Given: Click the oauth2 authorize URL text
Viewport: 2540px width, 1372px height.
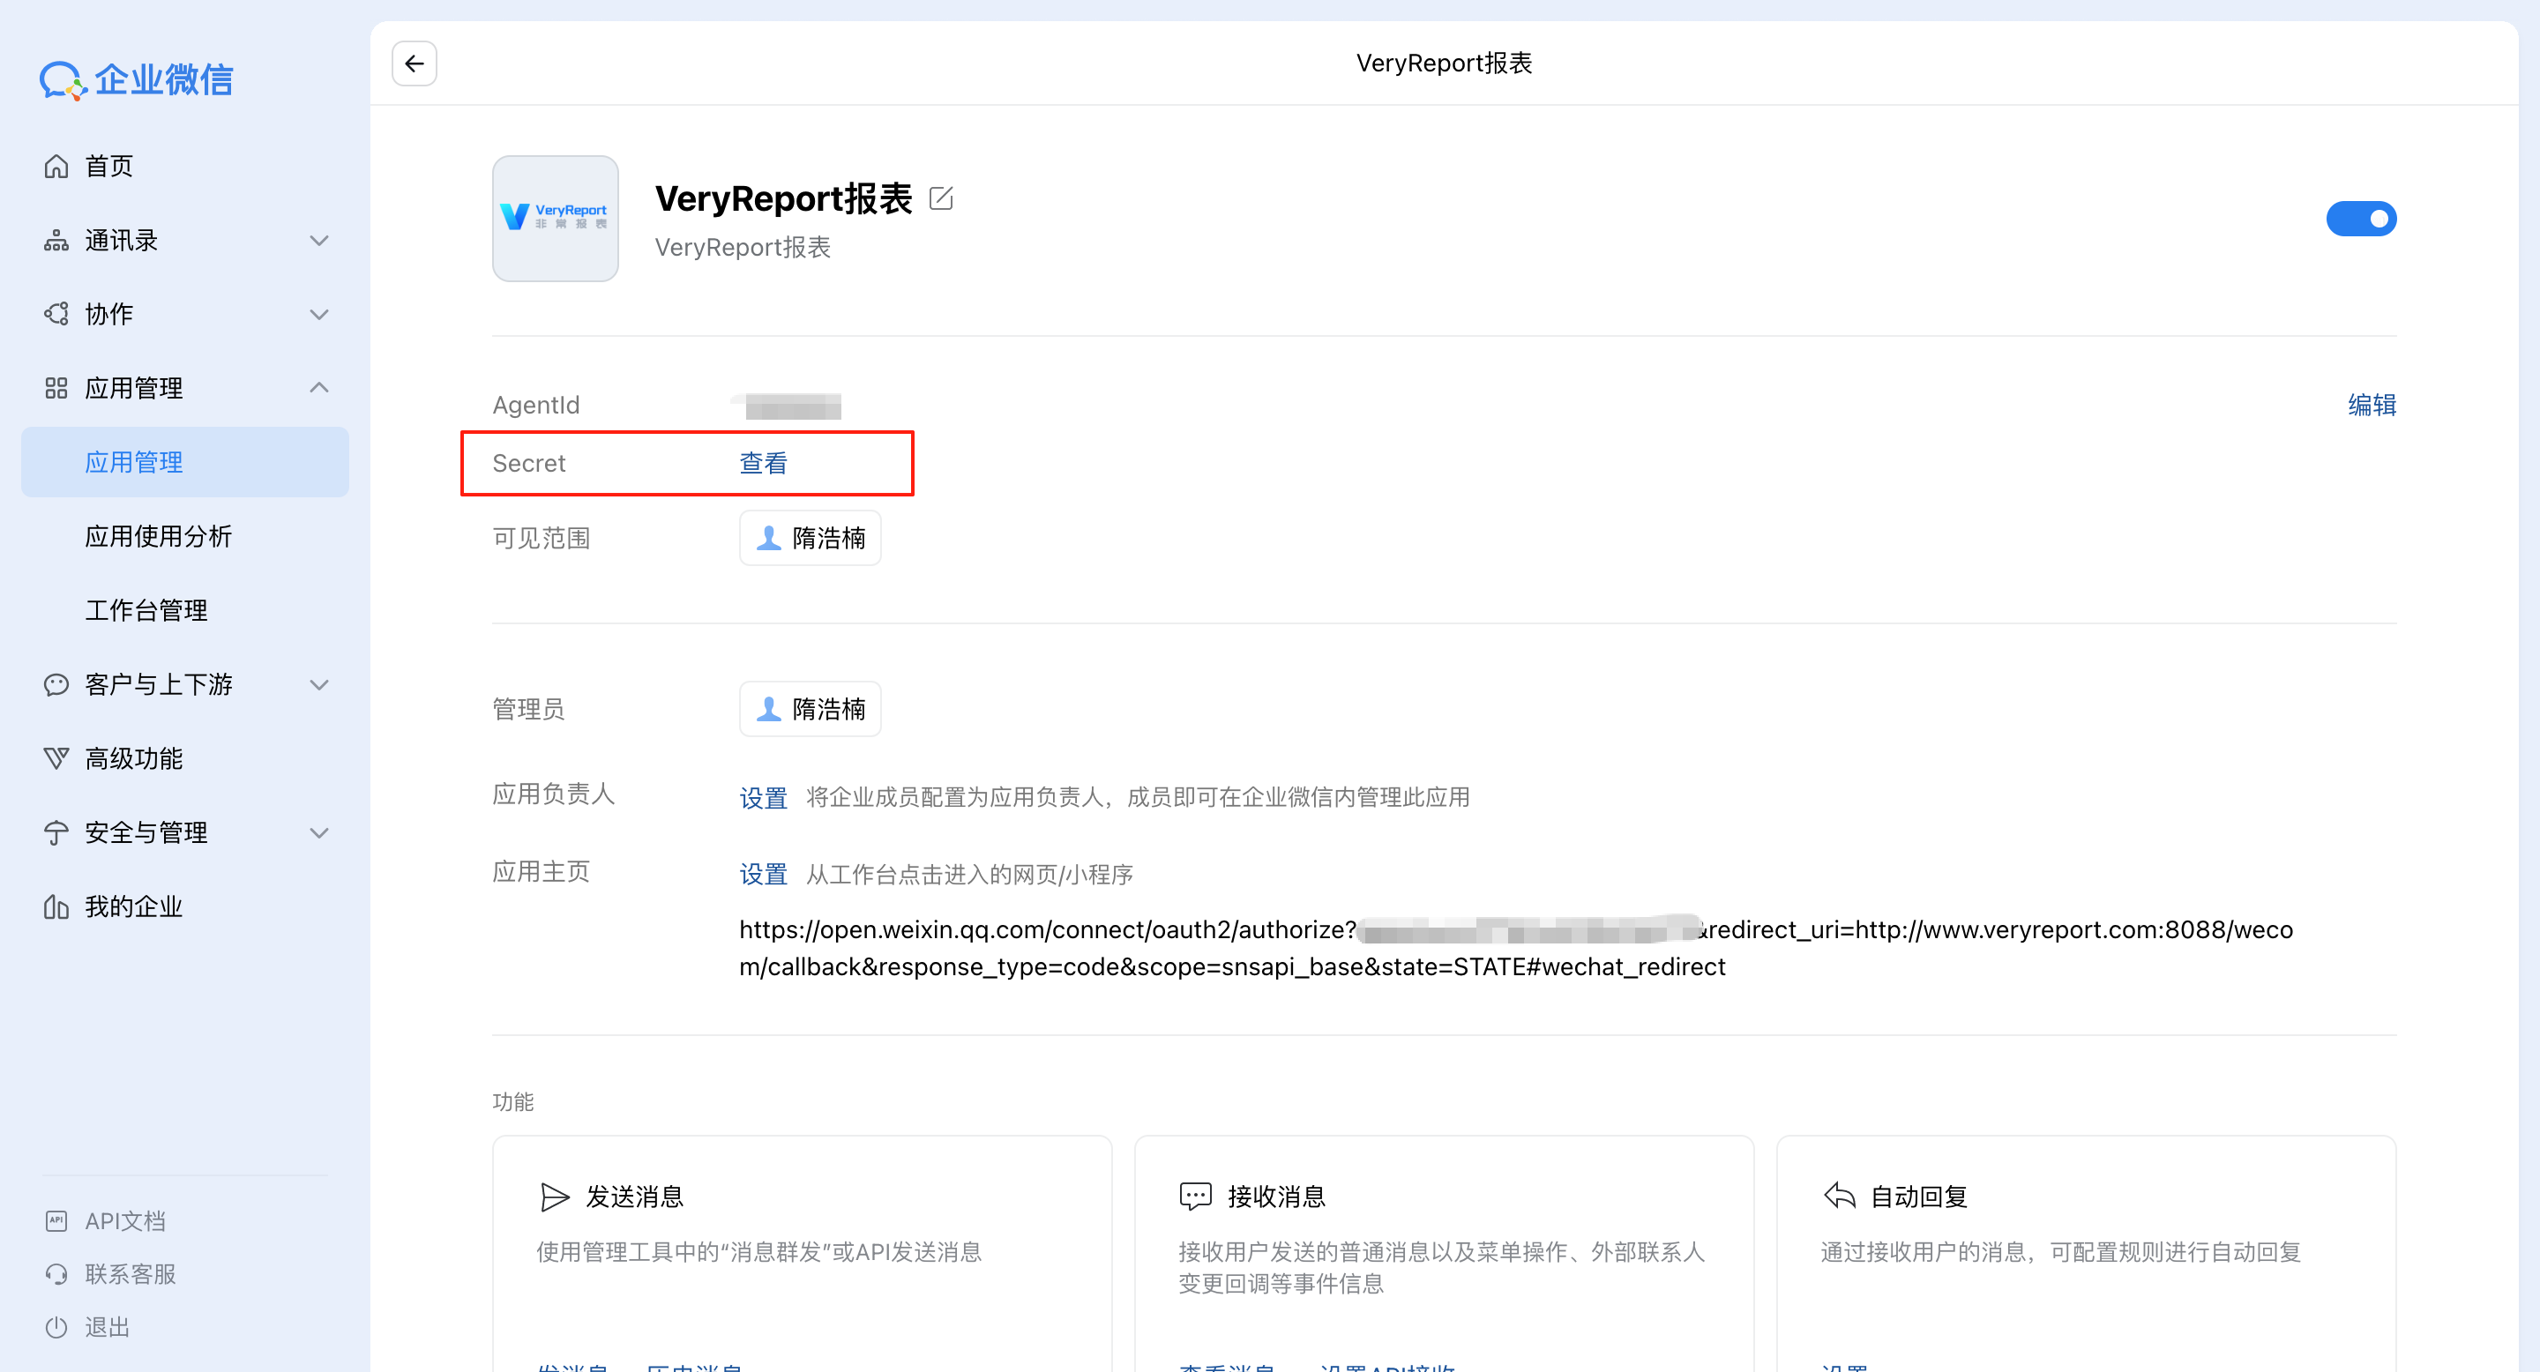Looking at the screenshot, I should click(x=1515, y=948).
